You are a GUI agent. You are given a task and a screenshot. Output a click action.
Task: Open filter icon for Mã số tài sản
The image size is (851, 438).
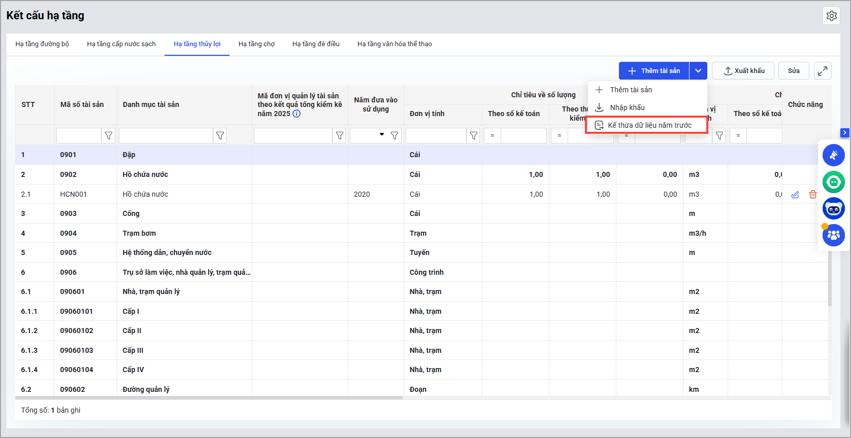(x=109, y=136)
